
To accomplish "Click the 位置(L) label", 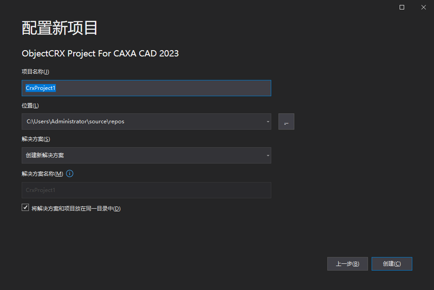I will (30, 105).
